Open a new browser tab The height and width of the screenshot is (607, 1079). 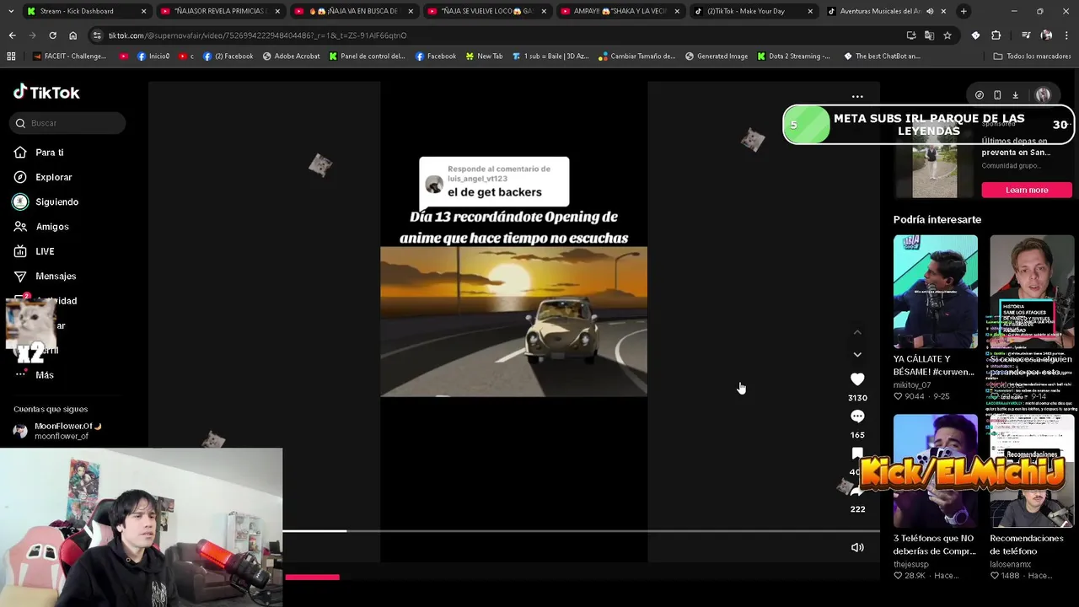(x=964, y=11)
